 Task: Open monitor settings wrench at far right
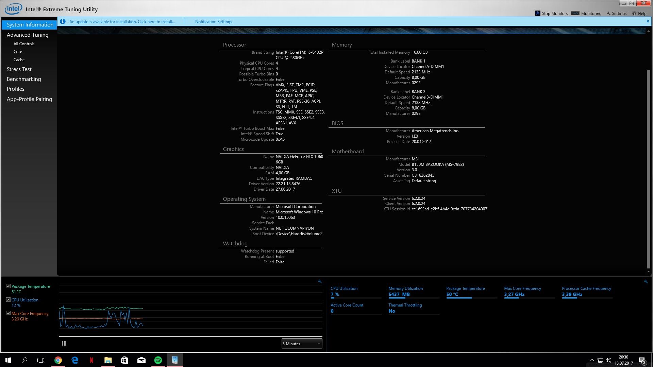coord(646,281)
